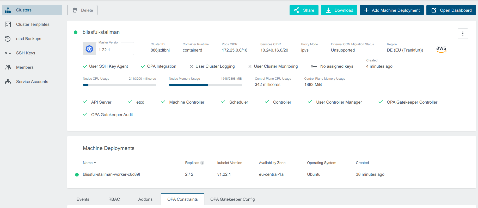Click the Service Accounts robot icon
This screenshot has width=478, height=208.
pyautogui.click(x=8, y=82)
